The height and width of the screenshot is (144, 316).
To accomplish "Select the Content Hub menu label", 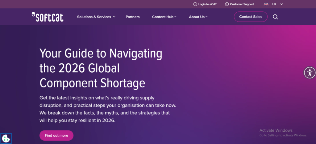I will [163, 17].
